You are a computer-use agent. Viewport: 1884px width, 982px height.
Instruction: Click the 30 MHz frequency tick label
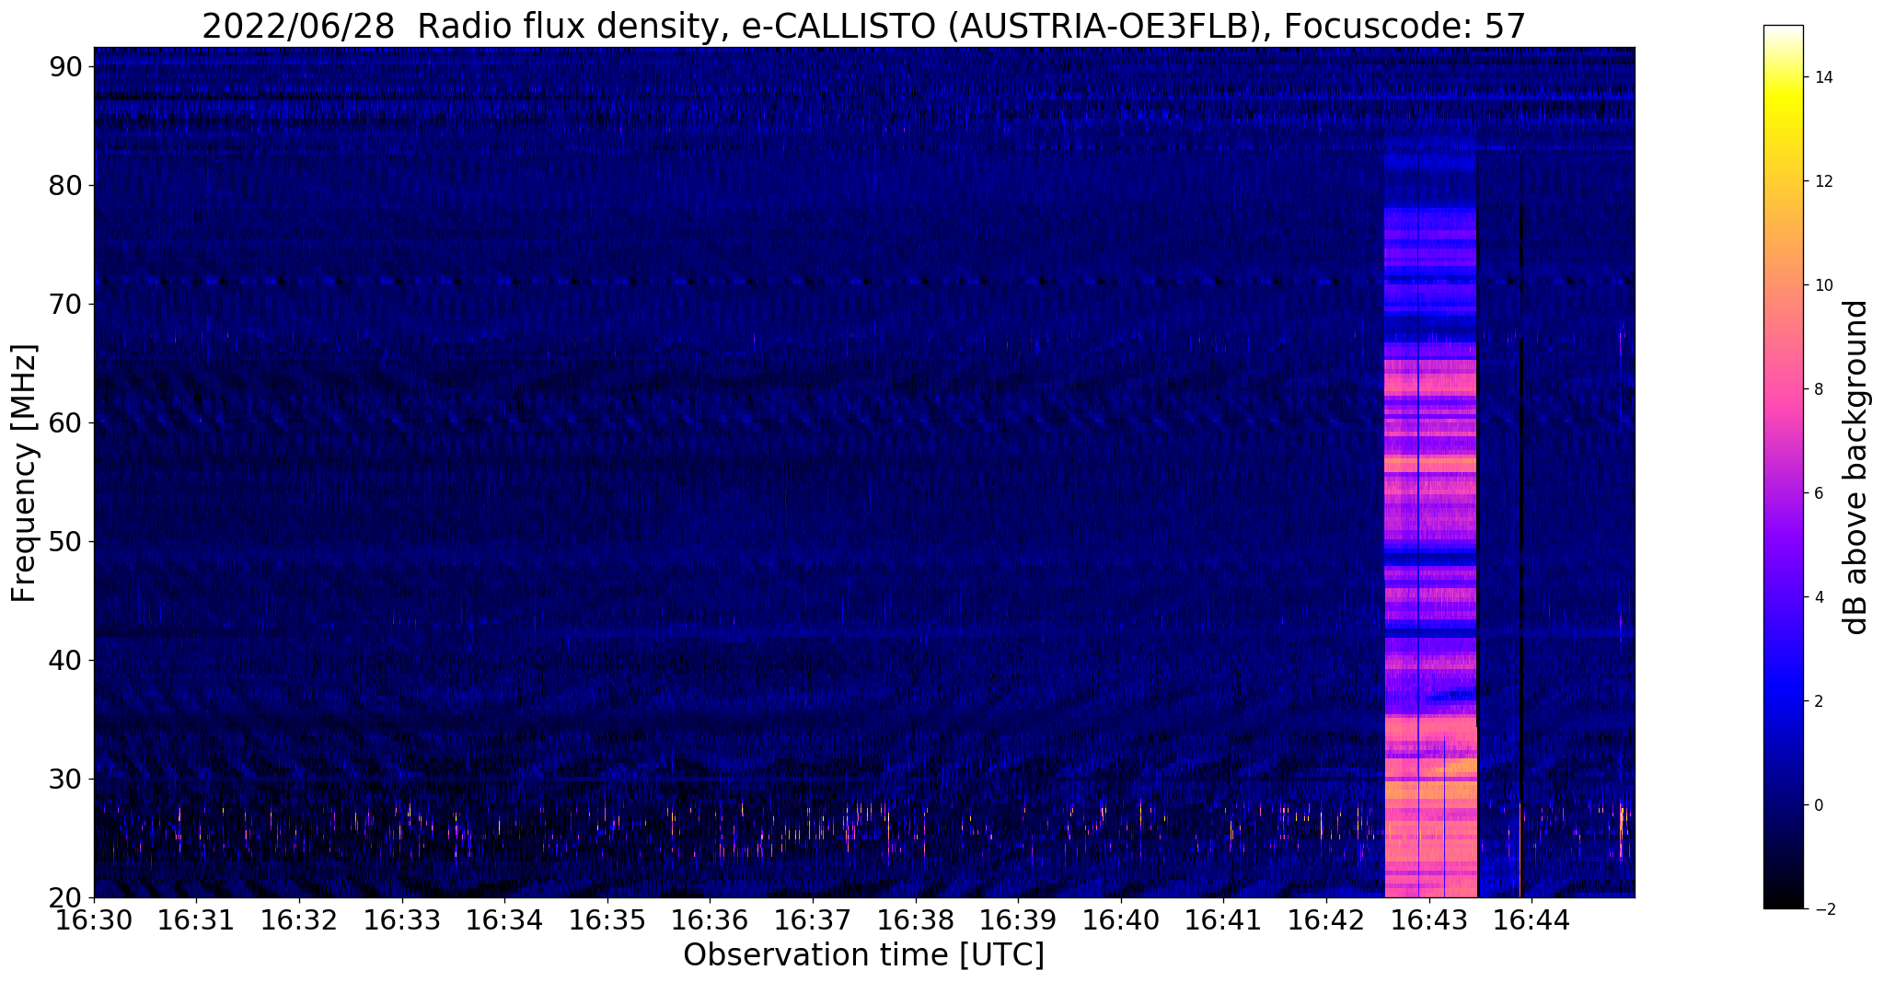[x=66, y=780]
